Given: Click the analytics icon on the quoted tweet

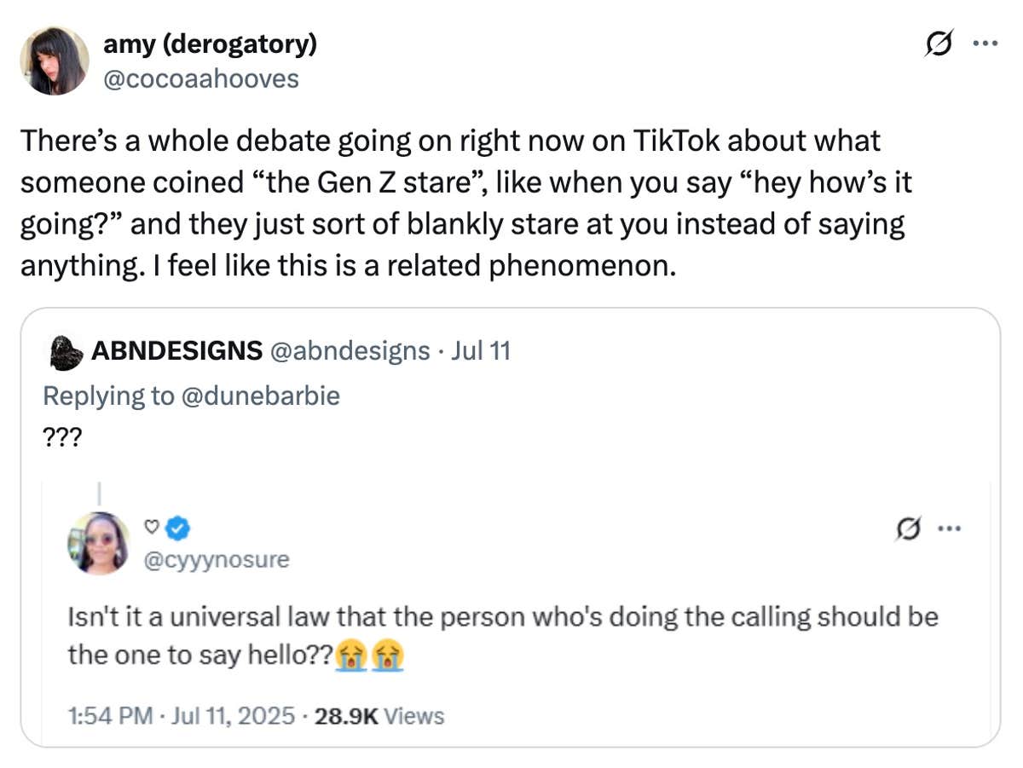Looking at the screenshot, I should (x=908, y=529).
